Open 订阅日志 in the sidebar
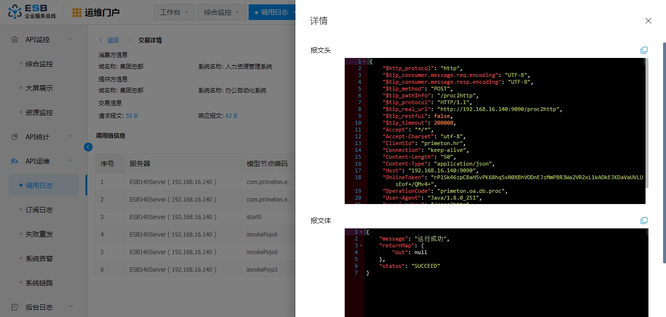Image resolution: width=666 pixels, height=317 pixels. [39, 210]
